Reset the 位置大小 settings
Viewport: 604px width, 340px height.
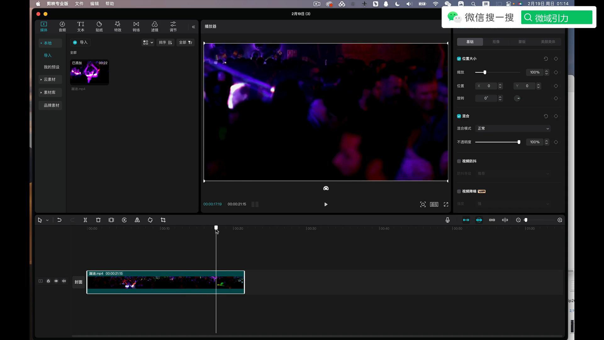546,59
